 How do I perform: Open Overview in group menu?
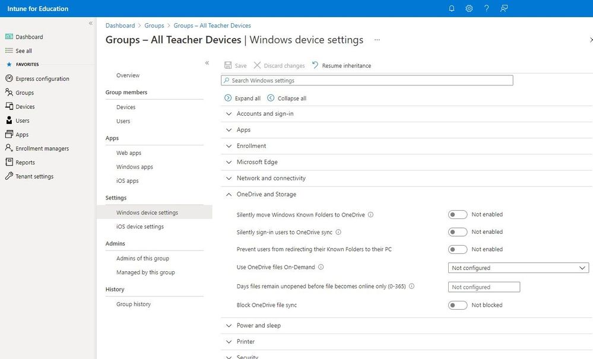coord(128,75)
